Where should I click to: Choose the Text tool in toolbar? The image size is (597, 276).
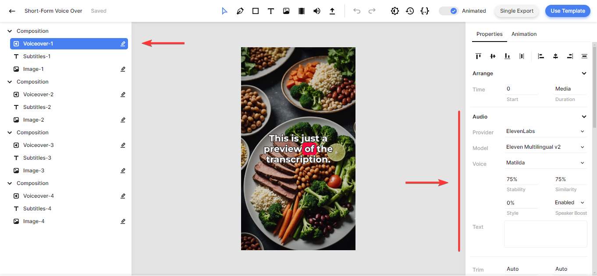(271, 11)
